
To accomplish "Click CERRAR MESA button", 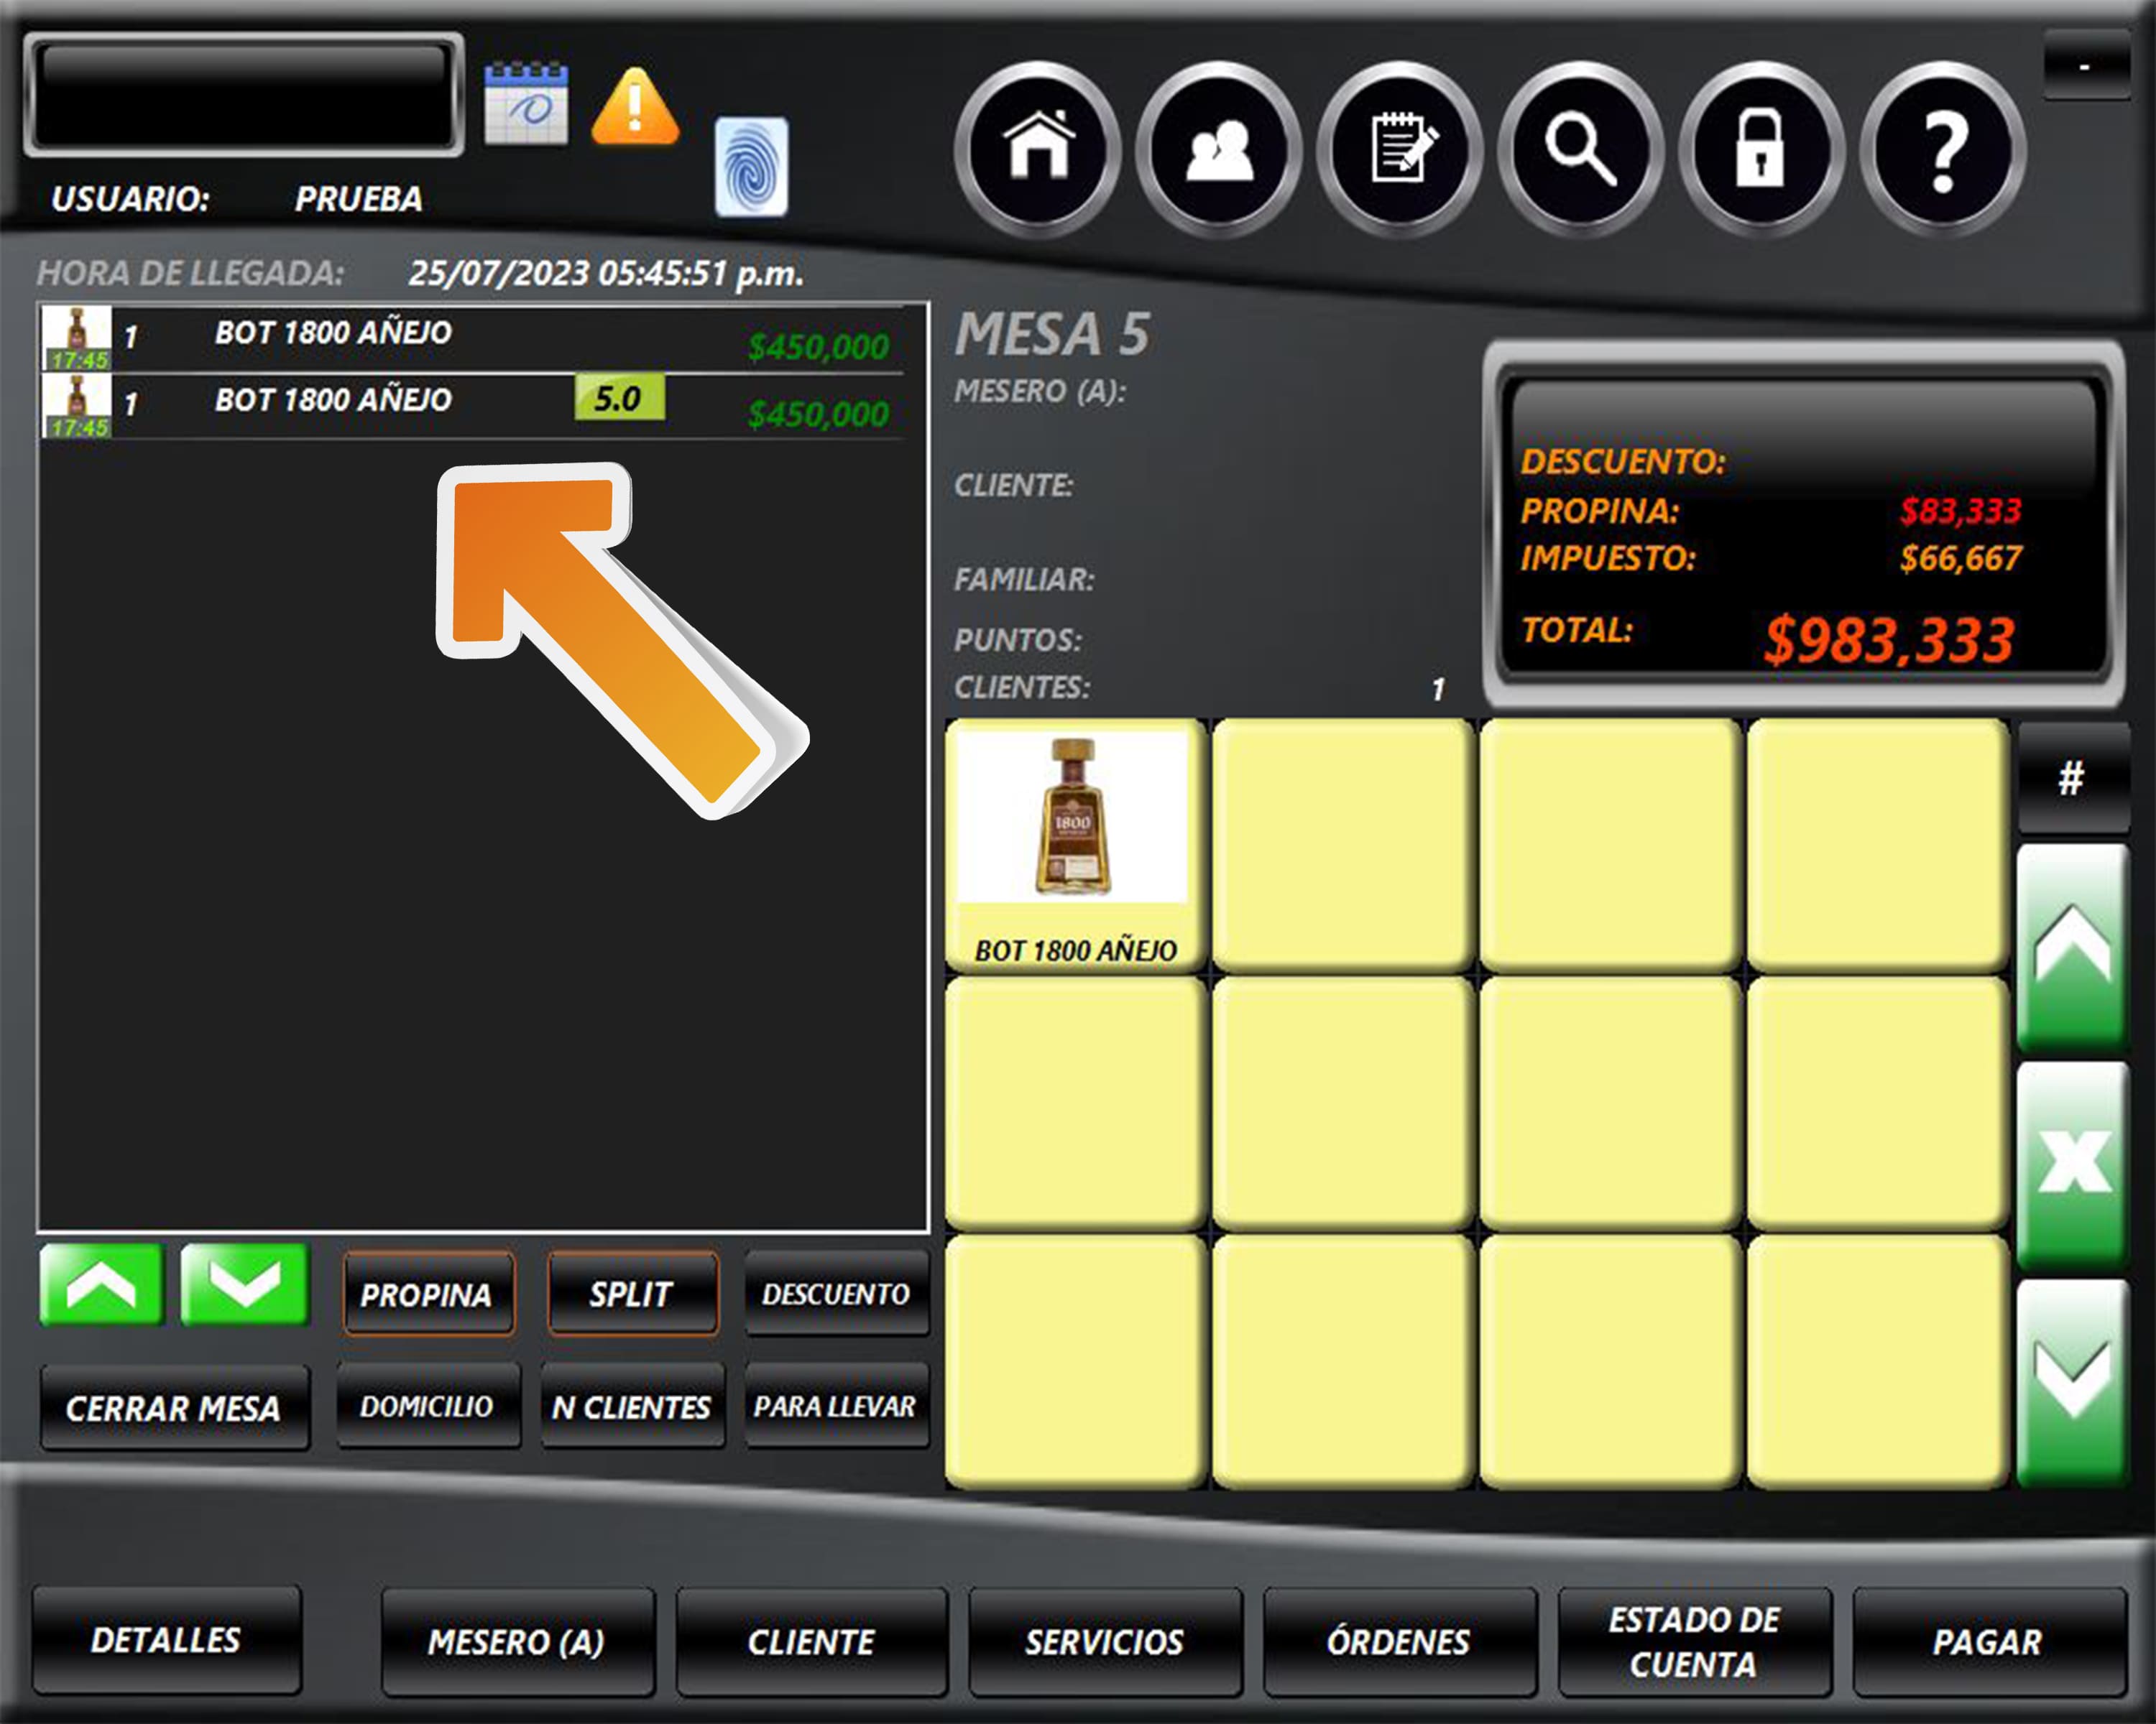I will [174, 1408].
